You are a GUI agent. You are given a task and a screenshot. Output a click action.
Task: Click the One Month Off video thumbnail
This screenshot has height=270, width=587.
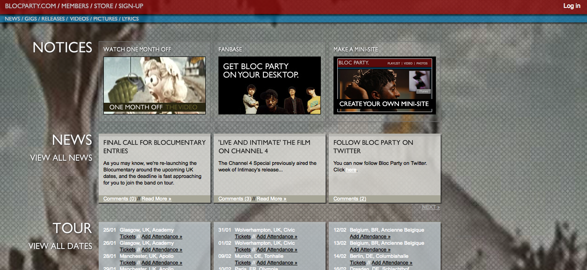154,85
